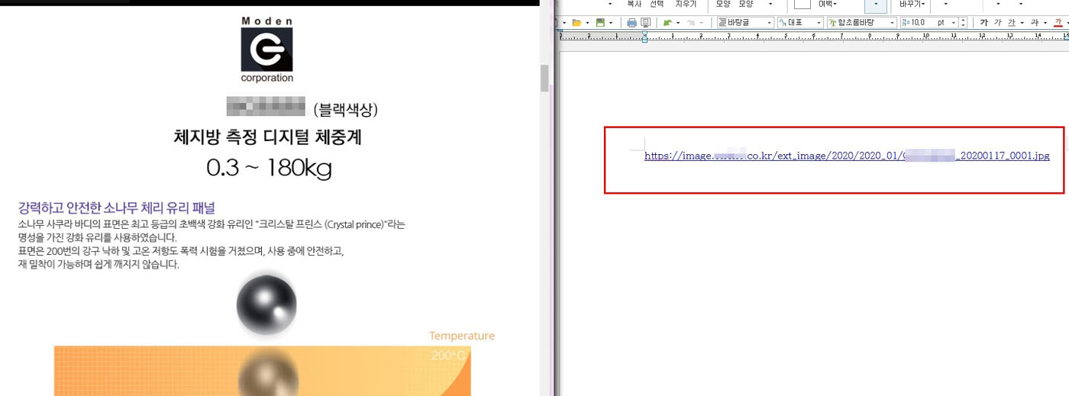This screenshot has width=1069, height=396.
Task: Click the undo arrow icon
Action: pos(667,23)
